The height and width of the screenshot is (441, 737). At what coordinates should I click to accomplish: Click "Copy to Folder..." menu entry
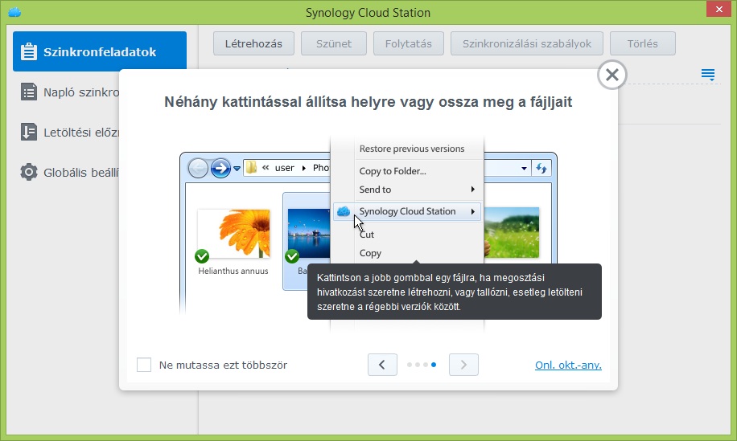393,171
